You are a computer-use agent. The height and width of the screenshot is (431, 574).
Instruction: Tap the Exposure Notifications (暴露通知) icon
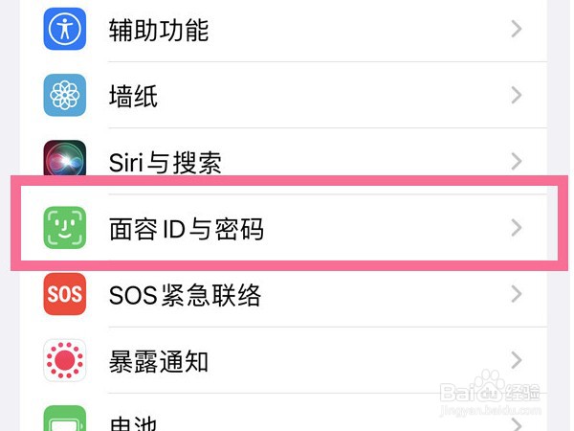65,360
